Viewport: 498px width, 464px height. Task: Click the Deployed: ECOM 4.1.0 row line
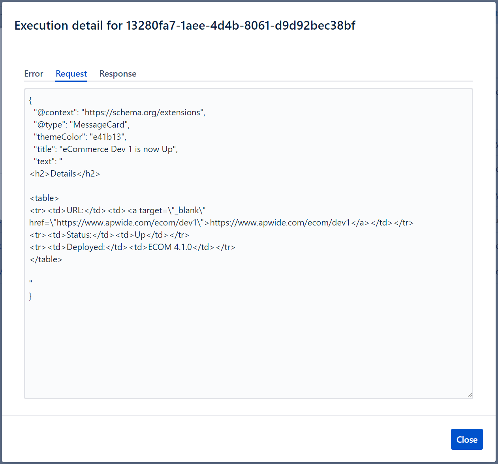[132, 247]
